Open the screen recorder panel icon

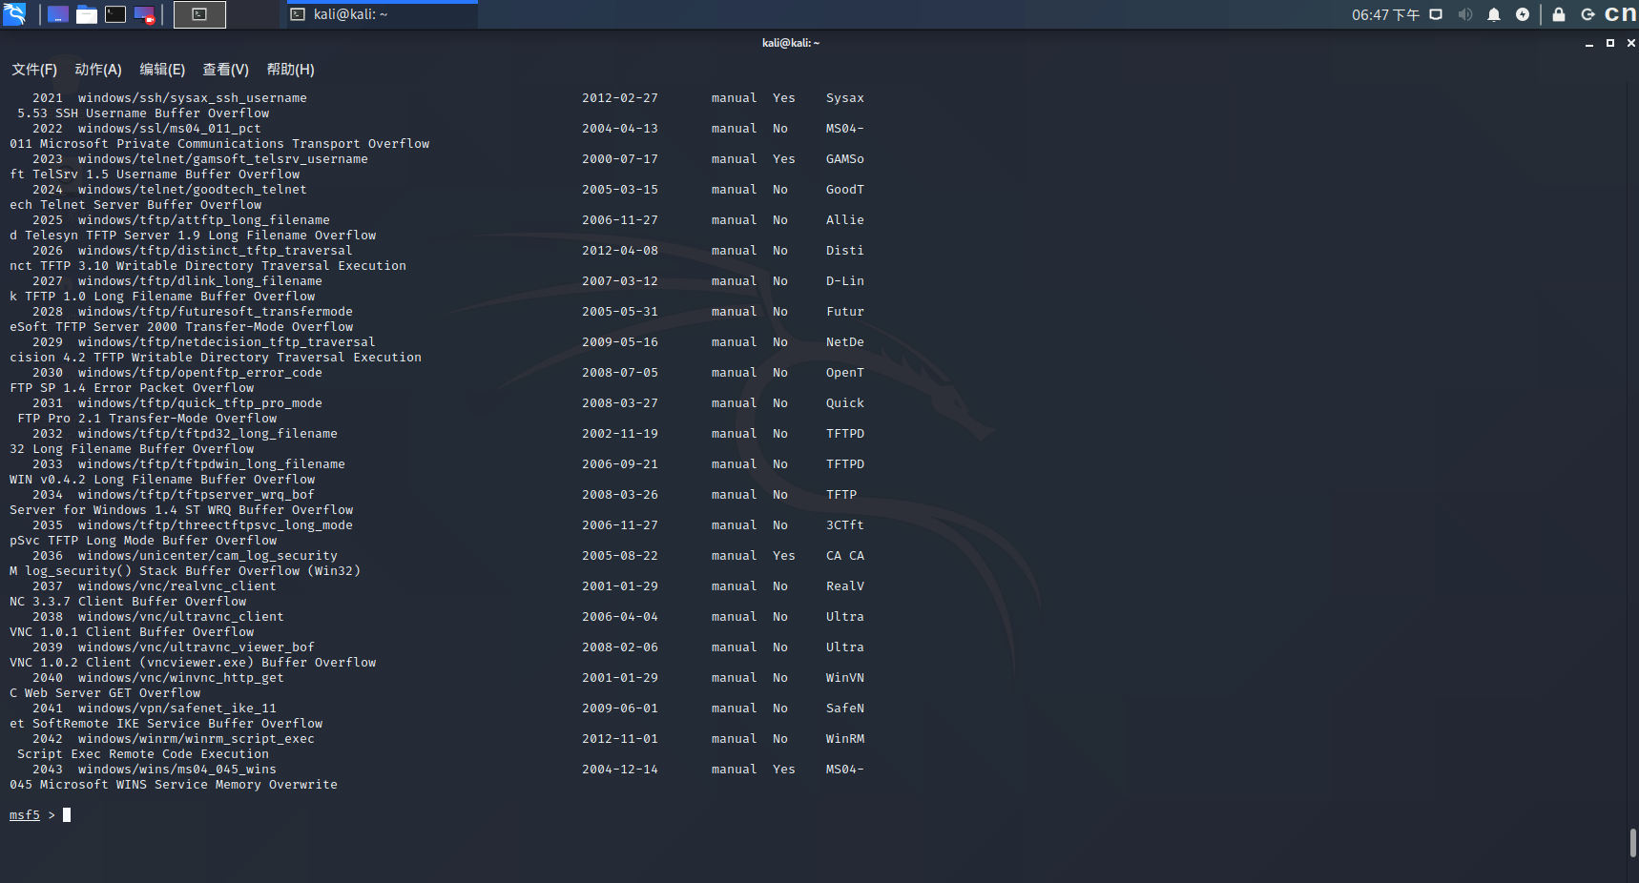tap(144, 14)
